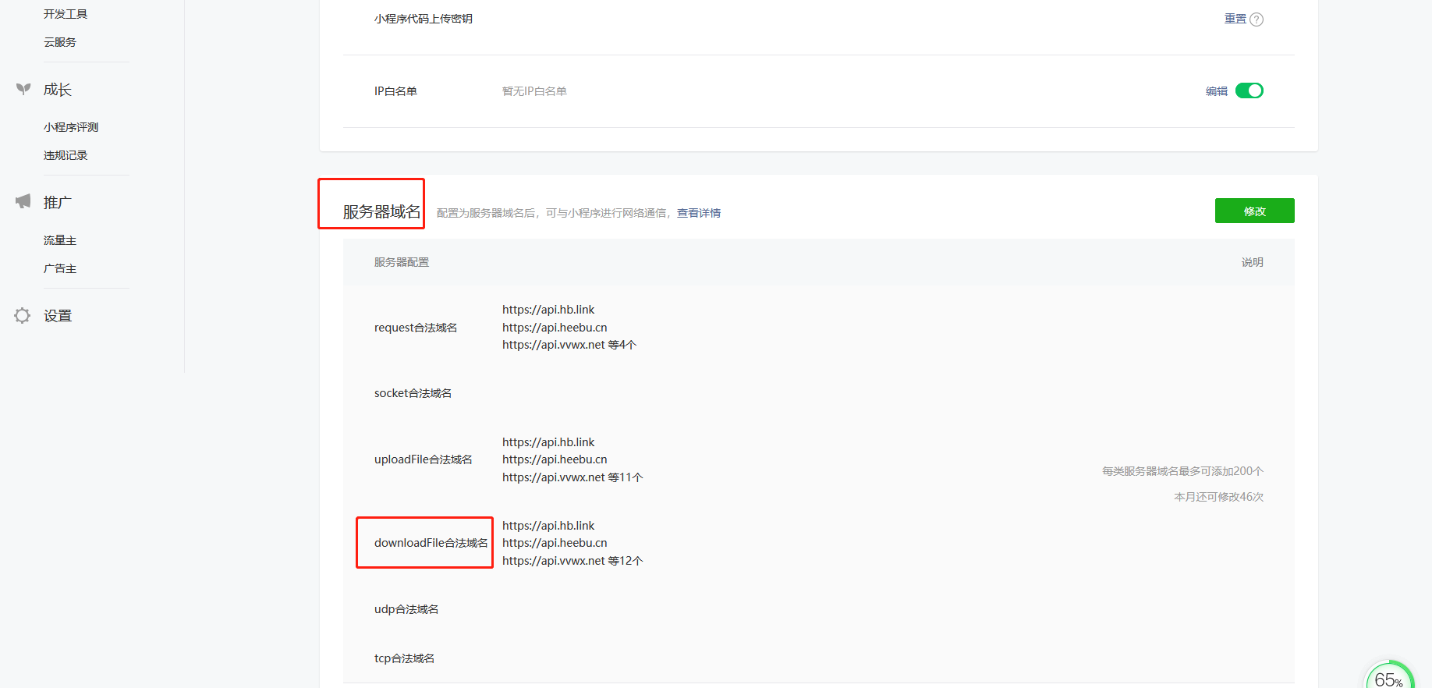Open 云服务 in the sidebar

(x=60, y=42)
